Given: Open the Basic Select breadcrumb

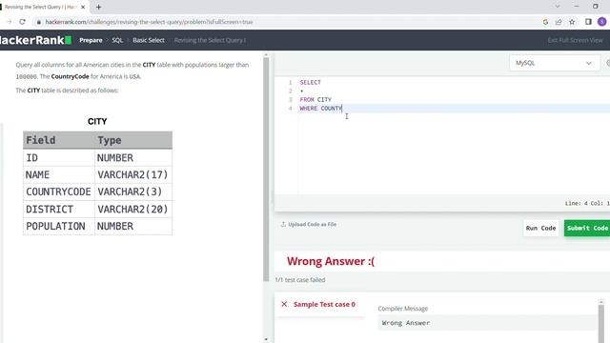Looking at the screenshot, I should (x=149, y=40).
